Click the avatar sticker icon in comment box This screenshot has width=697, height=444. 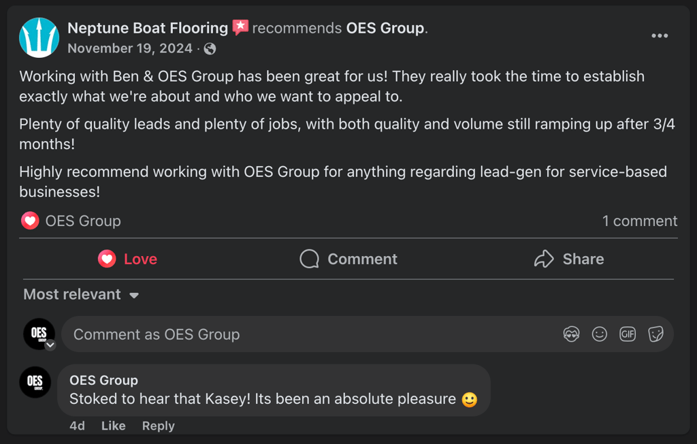click(571, 334)
